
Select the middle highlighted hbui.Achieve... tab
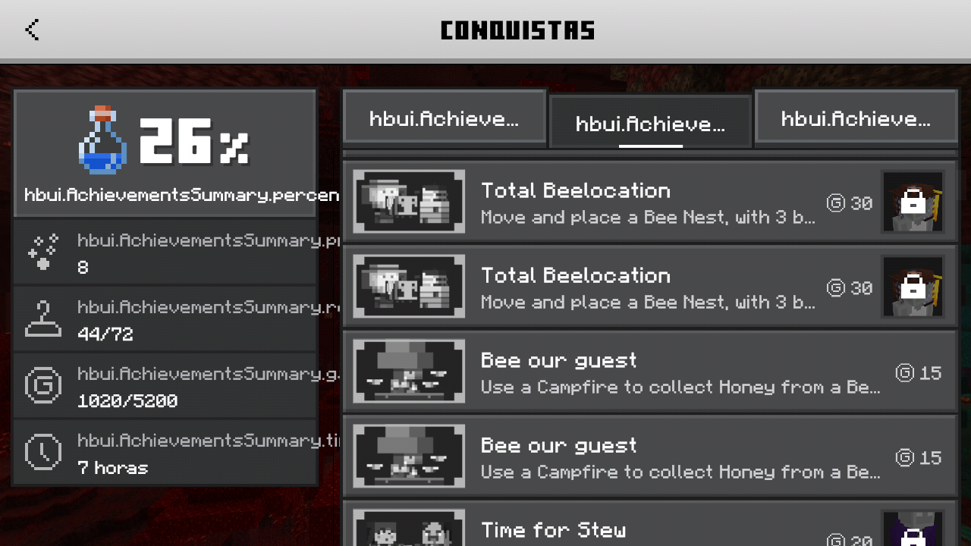coord(651,121)
